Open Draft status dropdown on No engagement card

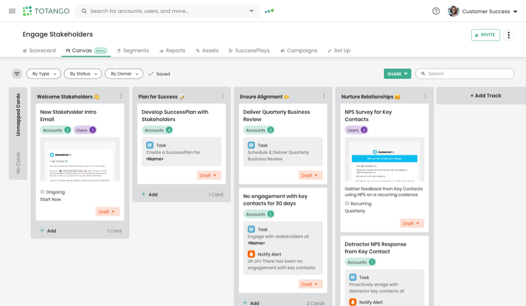click(x=310, y=284)
